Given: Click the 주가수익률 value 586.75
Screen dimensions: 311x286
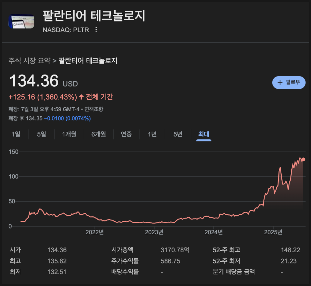Looking at the screenshot, I should (170, 261).
